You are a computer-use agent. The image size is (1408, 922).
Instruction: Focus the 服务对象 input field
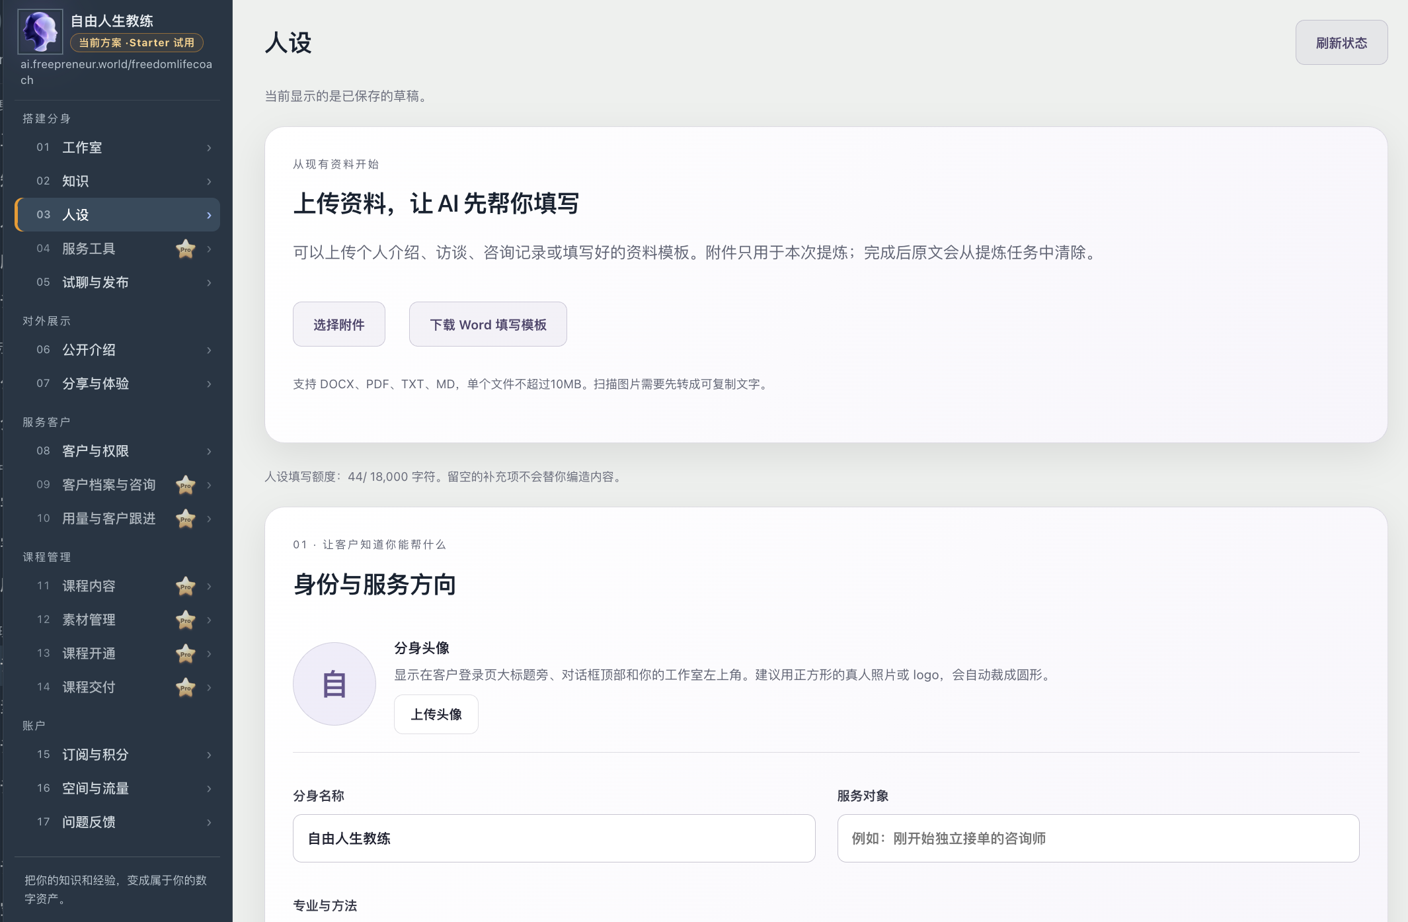[1098, 838]
